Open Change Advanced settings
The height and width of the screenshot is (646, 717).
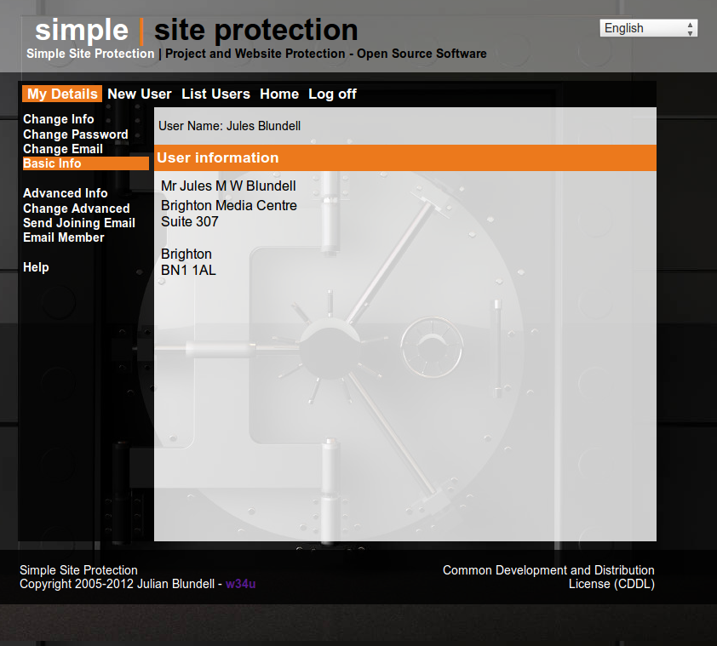pos(76,208)
